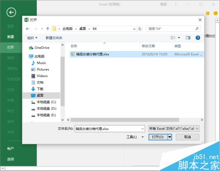Select 新建 in the backstage menu
220x171 pixels.
click(x=11, y=37)
